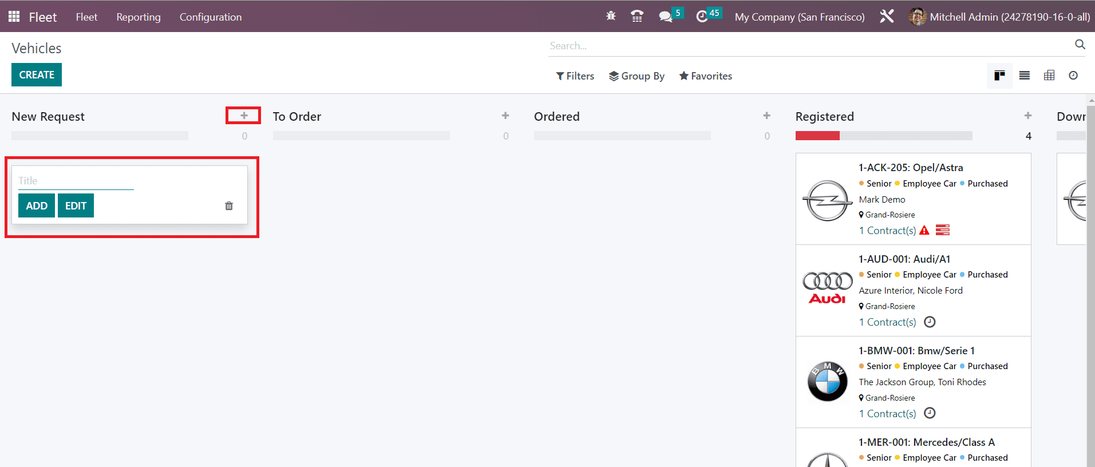Image resolution: width=1095 pixels, height=467 pixels.
Task: Click Mitchell Admin user avatar
Action: coord(918,17)
